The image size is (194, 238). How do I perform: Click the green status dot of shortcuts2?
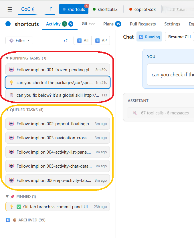click(x=94, y=9)
